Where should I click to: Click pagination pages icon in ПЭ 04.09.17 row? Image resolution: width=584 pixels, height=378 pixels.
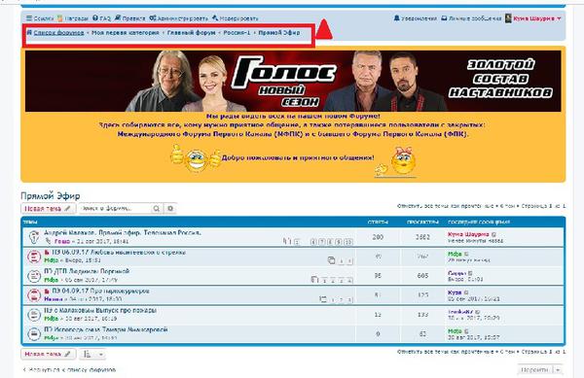323,299
